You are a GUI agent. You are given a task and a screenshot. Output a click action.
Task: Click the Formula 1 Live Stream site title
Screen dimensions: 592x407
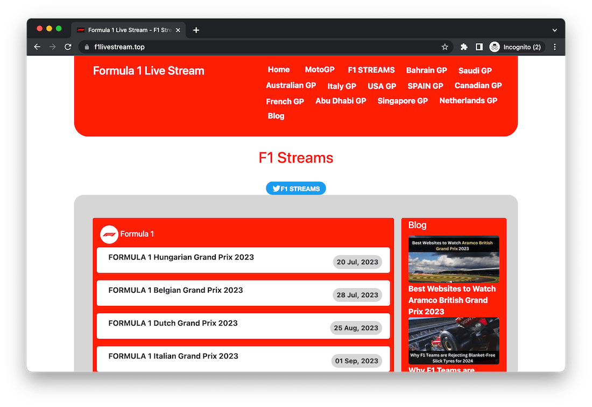pyautogui.click(x=149, y=71)
